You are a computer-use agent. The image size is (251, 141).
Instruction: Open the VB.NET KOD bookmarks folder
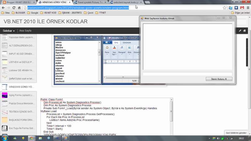48,13
